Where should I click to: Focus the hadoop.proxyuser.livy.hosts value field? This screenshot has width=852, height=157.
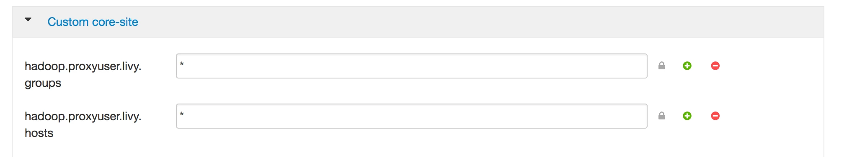pos(411,116)
